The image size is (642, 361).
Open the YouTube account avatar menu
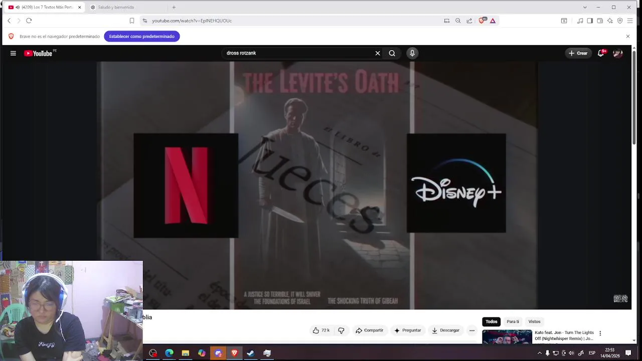pos(618,53)
